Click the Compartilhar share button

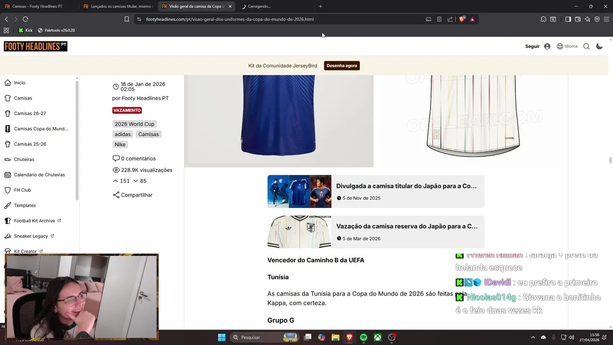133,195
